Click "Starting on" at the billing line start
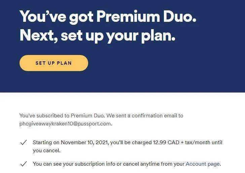This screenshot has width=245, height=173. [x=46, y=142]
